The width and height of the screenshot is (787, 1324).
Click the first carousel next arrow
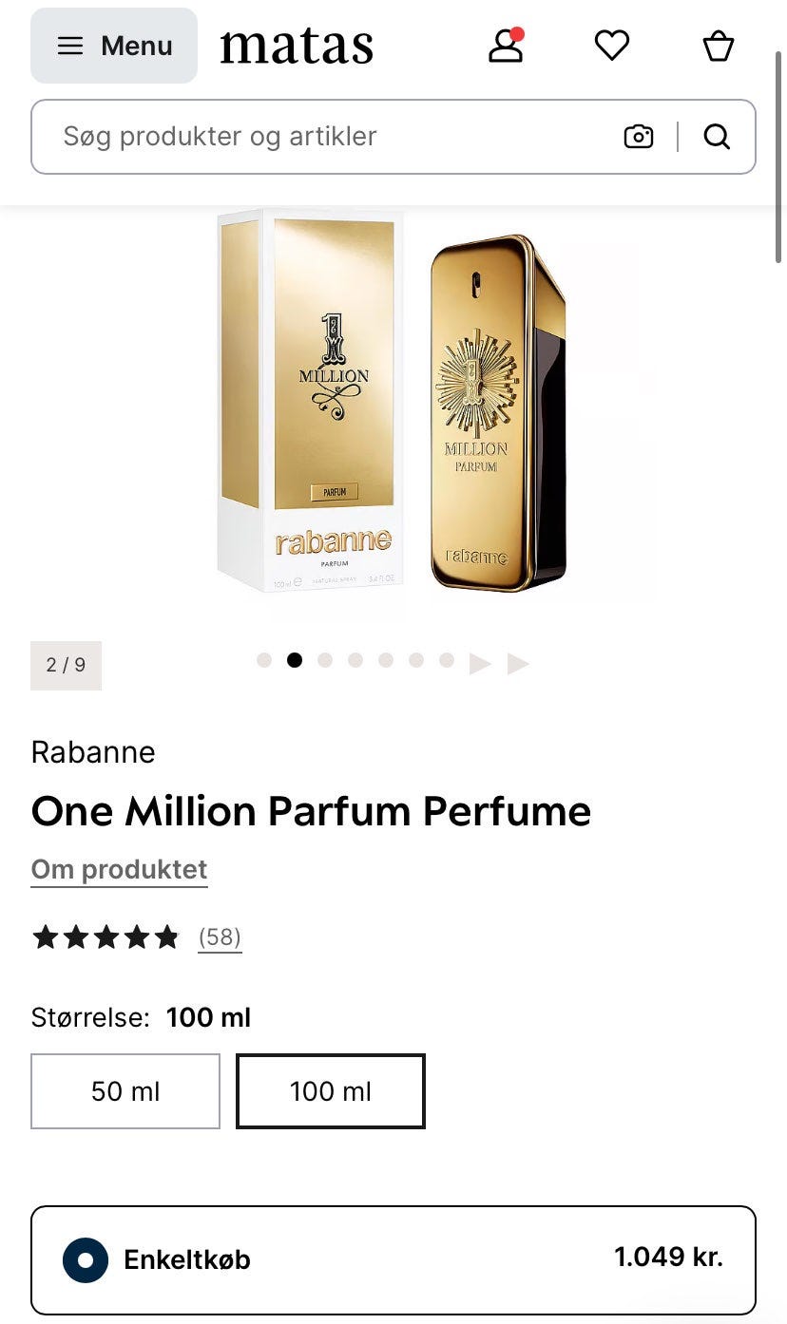tap(480, 663)
